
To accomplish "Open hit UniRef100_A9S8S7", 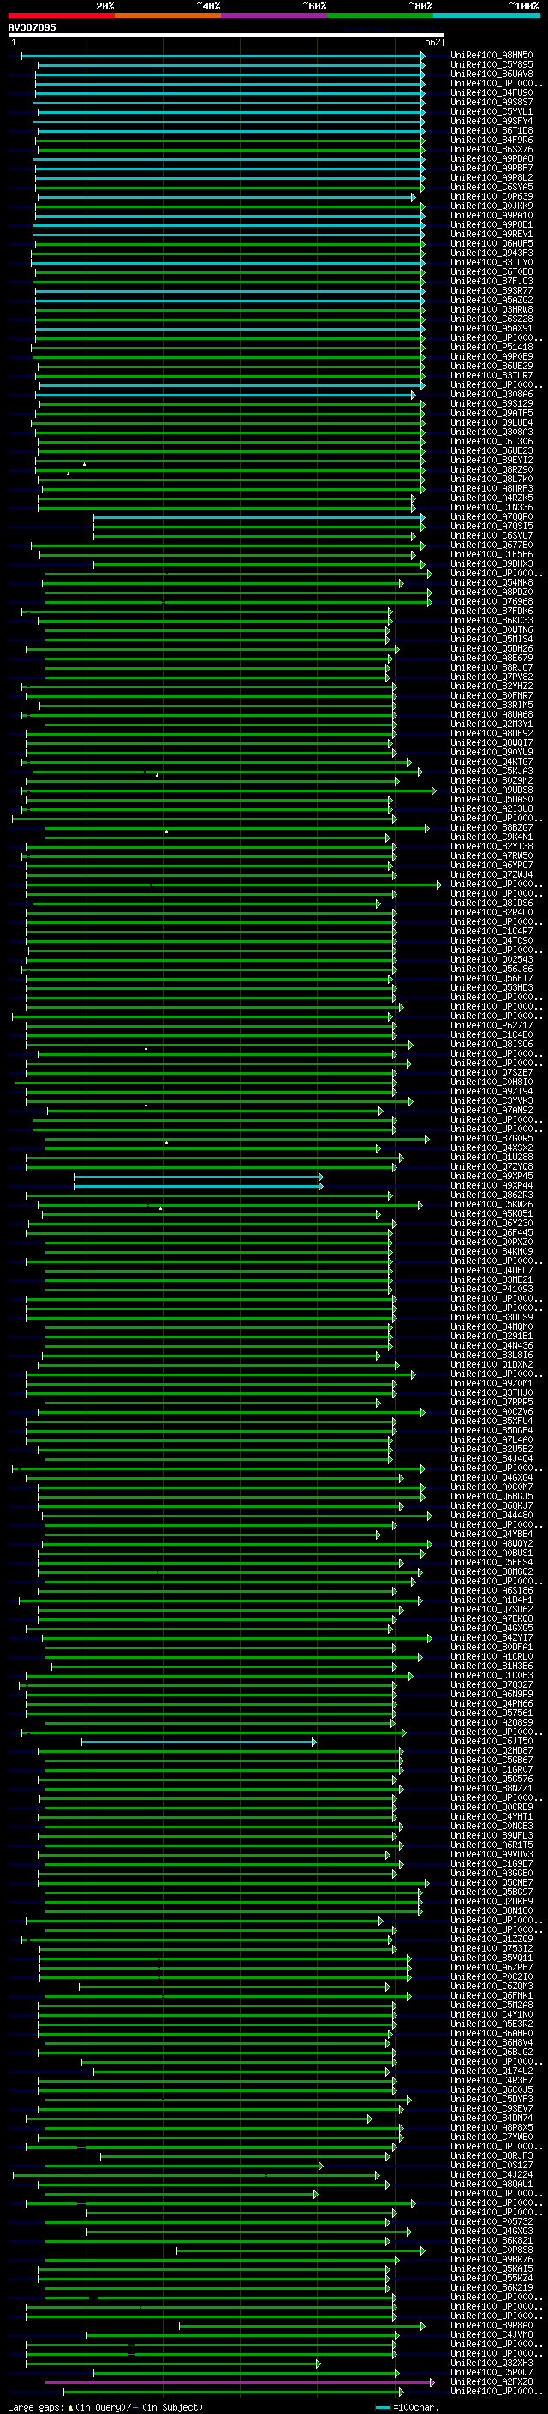I will coord(491,102).
